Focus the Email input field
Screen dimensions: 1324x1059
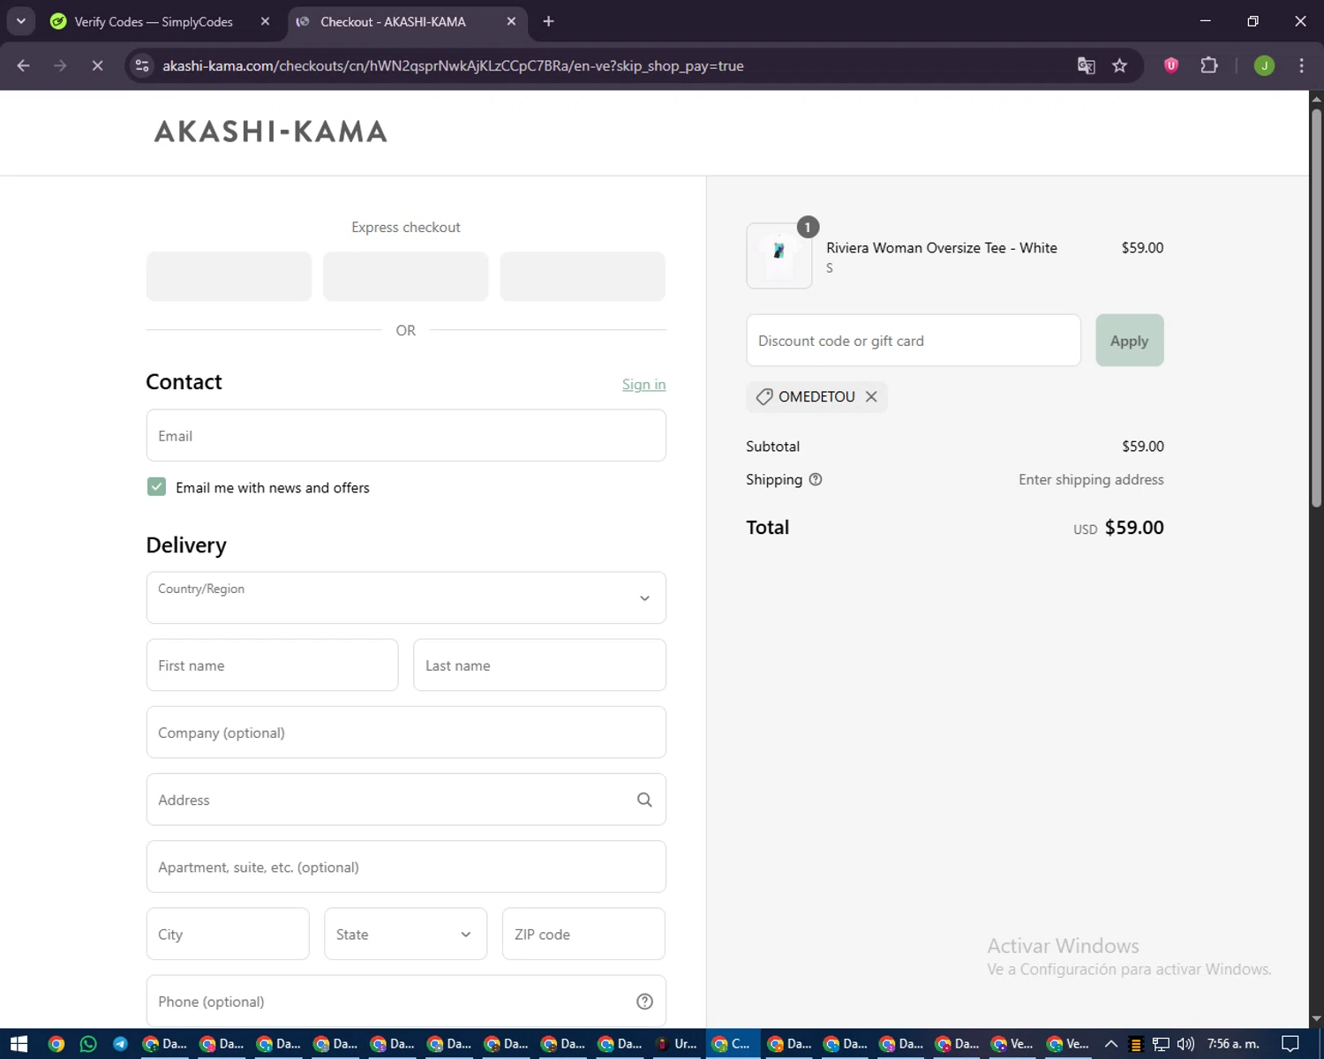pos(406,435)
